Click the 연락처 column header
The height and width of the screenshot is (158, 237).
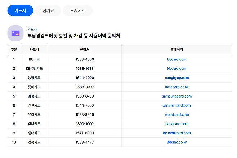85,50
